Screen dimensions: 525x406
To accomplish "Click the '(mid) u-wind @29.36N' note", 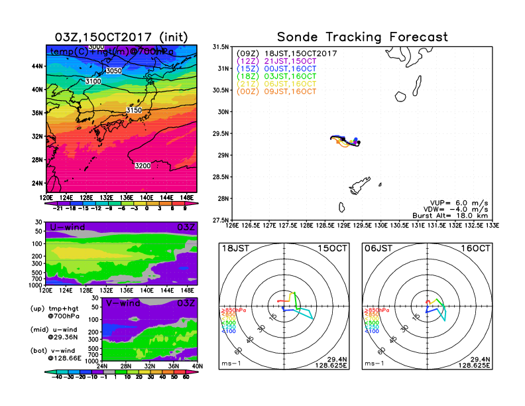I will click(x=54, y=333).
